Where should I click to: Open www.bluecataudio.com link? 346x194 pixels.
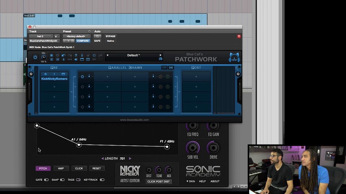[x=134, y=120]
